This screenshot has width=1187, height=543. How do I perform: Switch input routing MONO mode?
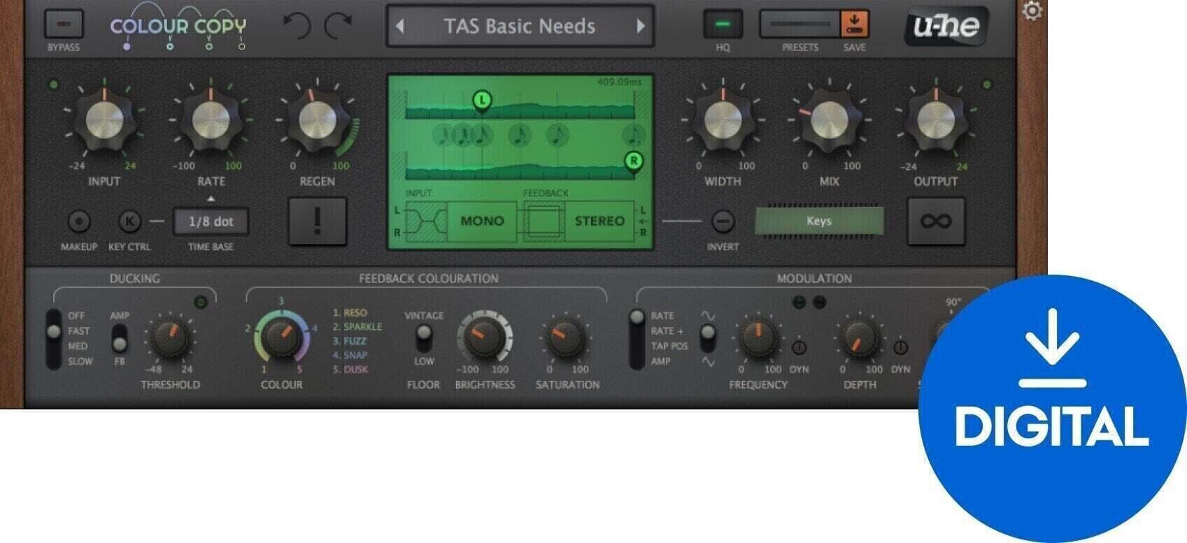coord(482,221)
